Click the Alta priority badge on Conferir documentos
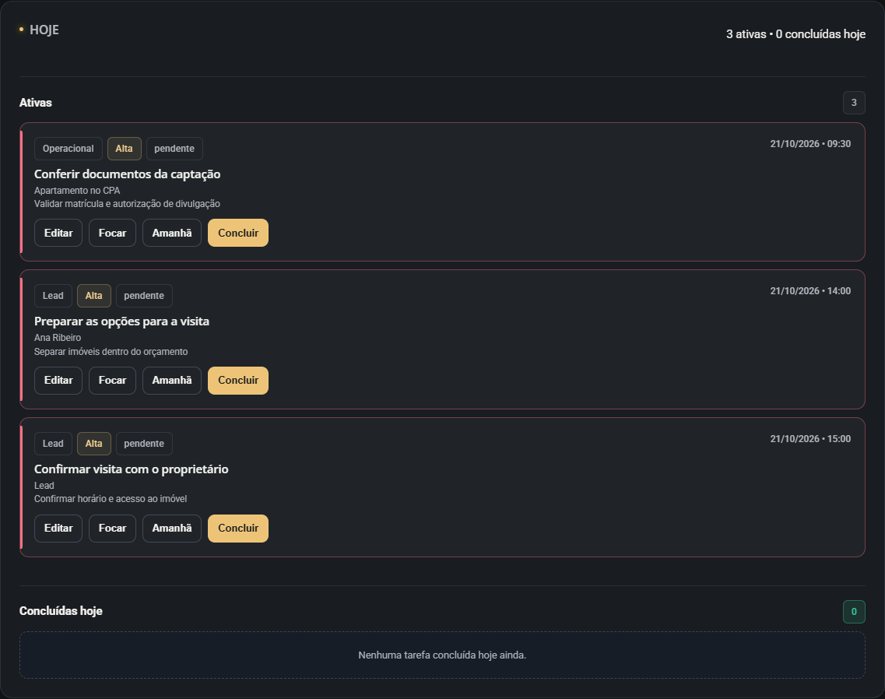 (125, 149)
